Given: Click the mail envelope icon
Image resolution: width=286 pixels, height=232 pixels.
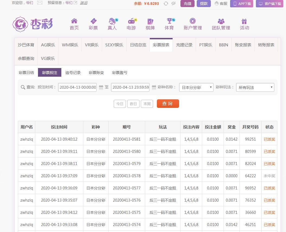Looking at the screenshot, I should click(x=40, y=3).
